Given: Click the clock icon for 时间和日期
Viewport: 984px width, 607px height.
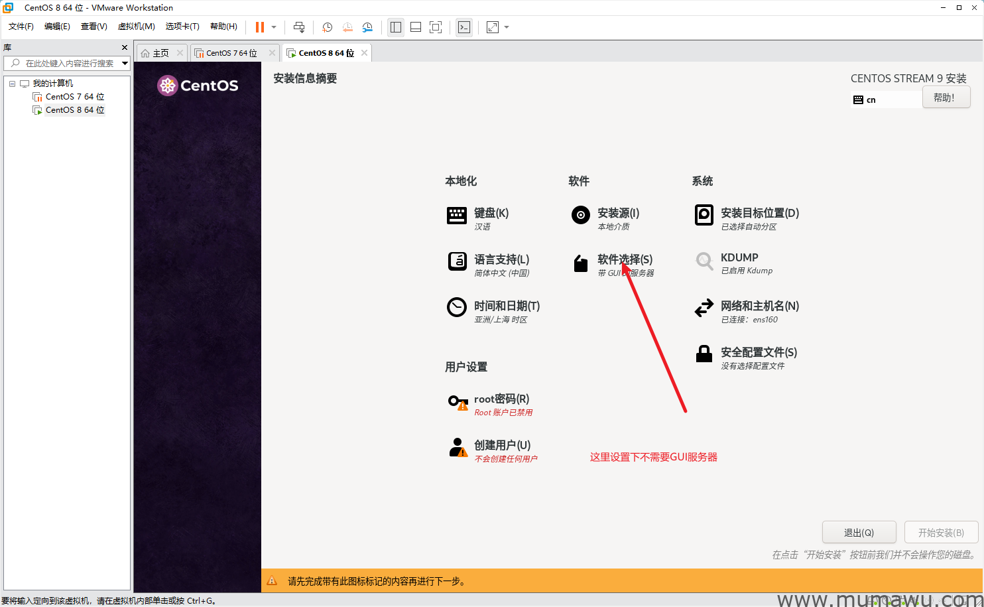Looking at the screenshot, I should (457, 307).
